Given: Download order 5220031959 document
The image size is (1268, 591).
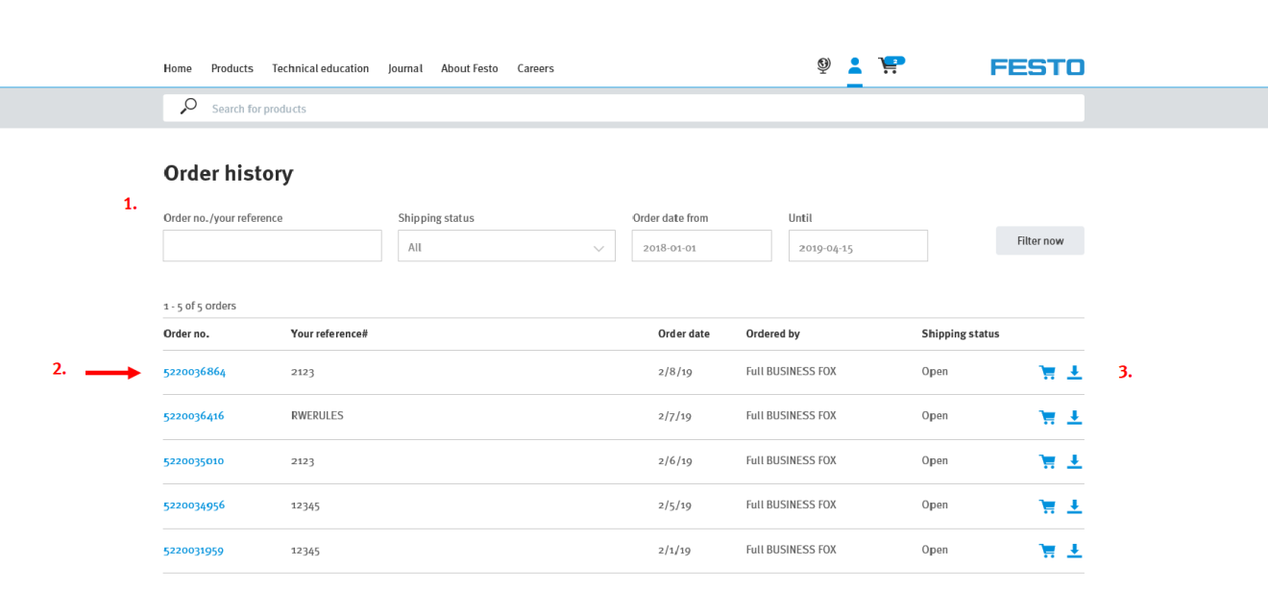Looking at the screenshot, I should (x=1074, y=551).
